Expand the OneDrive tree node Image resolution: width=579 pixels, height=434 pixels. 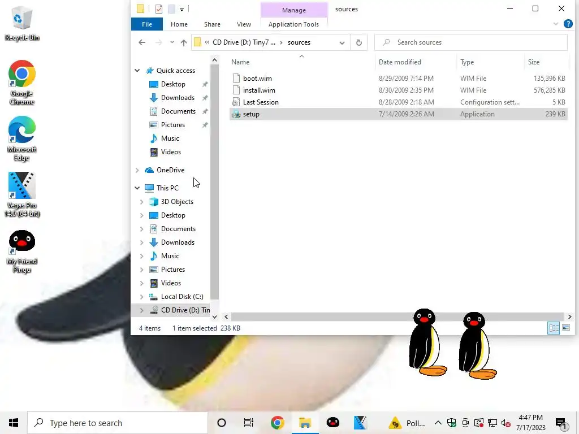(x=137, y=170)
